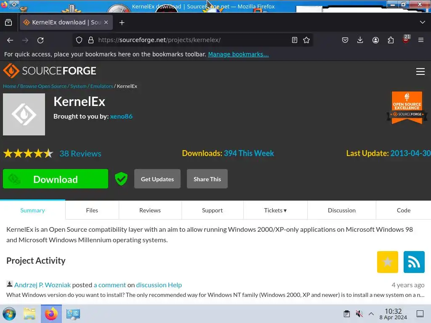
Task: Click the Firefox View icon left of tabs
Action: pos(8,23)
